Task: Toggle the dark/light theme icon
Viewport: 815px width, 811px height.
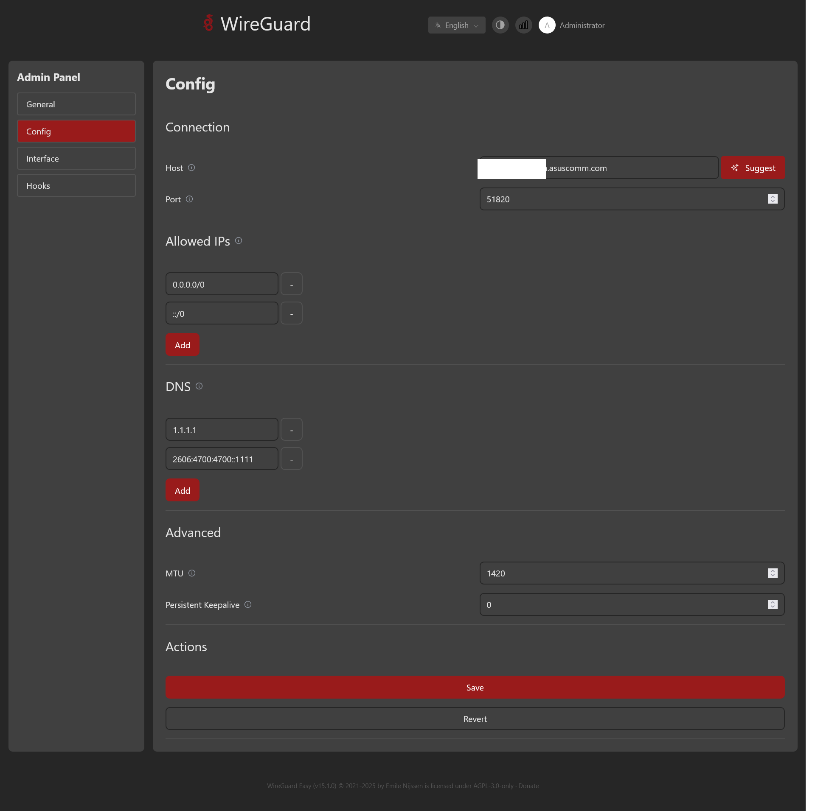Action: (500, 25)
